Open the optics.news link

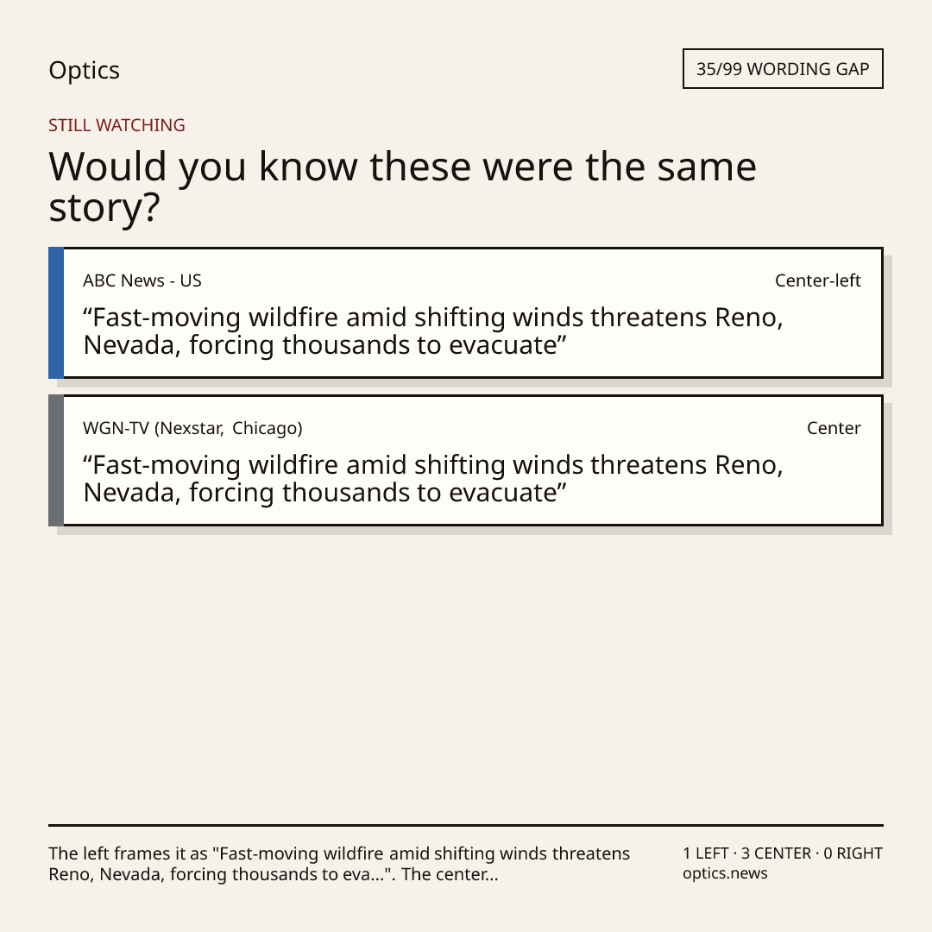[x=725, y=873]
